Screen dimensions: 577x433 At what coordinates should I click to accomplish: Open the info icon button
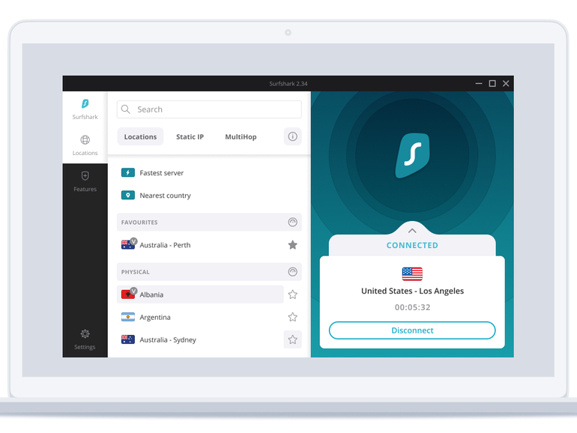tap(292, 136)
